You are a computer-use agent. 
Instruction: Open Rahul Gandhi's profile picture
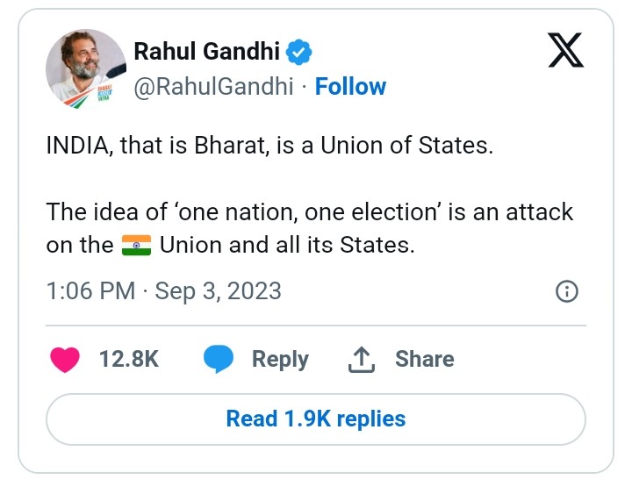[86, 68]
